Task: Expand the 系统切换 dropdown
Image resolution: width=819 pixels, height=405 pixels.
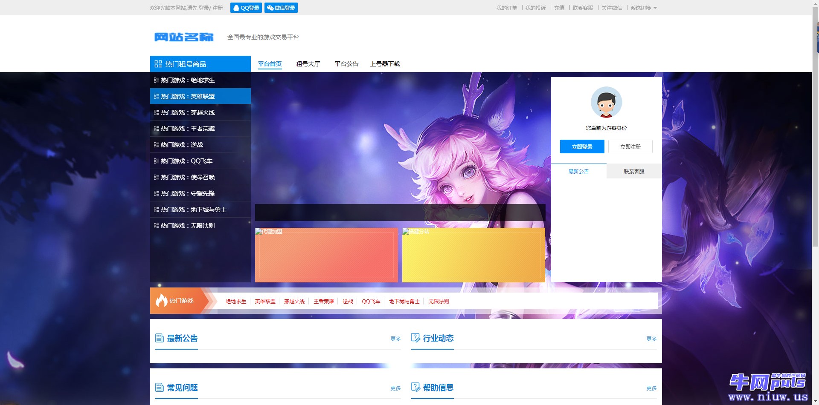Action: [x=644, y=8]
